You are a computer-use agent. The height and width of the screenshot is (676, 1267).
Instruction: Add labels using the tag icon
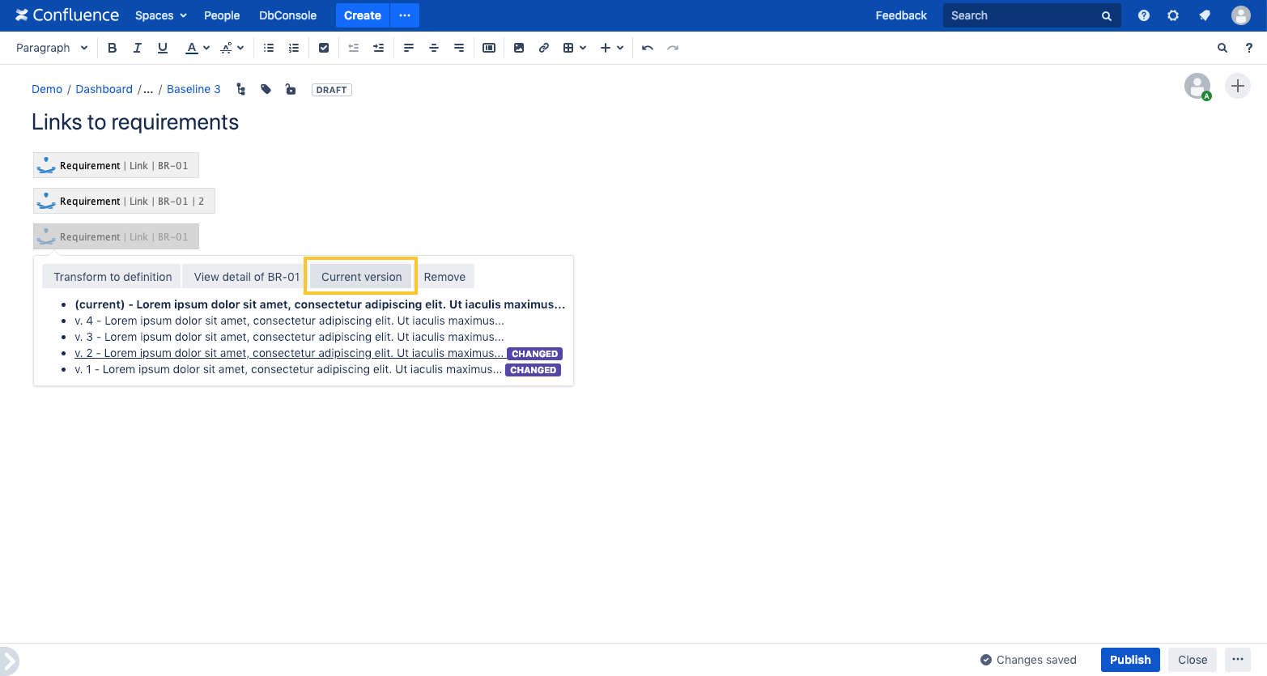266,89
